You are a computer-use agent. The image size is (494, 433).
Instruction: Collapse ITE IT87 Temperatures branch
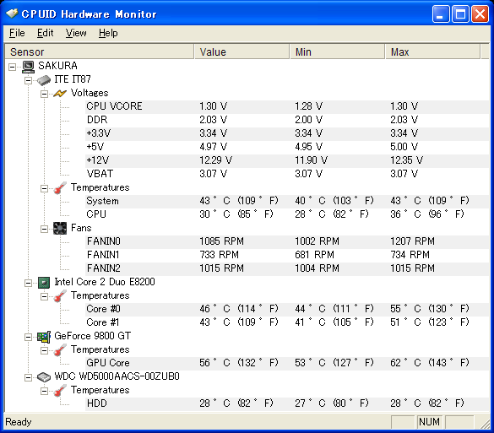pyautogui.click(x=45, y=188)
